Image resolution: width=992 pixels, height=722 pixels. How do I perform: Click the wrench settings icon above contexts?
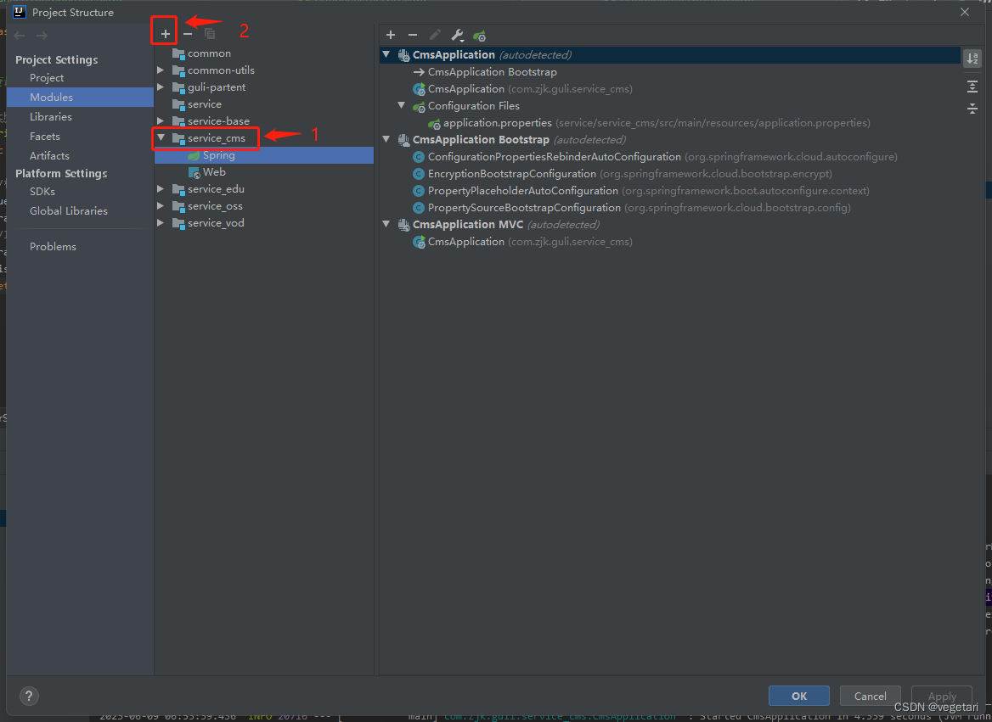pyautogui.click(x=457, y=35)
